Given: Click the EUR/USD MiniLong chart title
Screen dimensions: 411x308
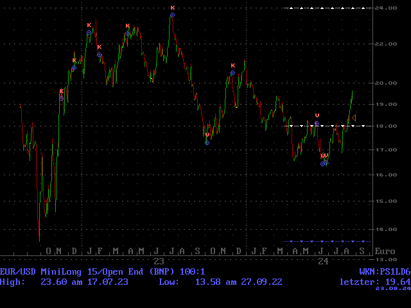Looking at the screenshot, I should 103,272.
